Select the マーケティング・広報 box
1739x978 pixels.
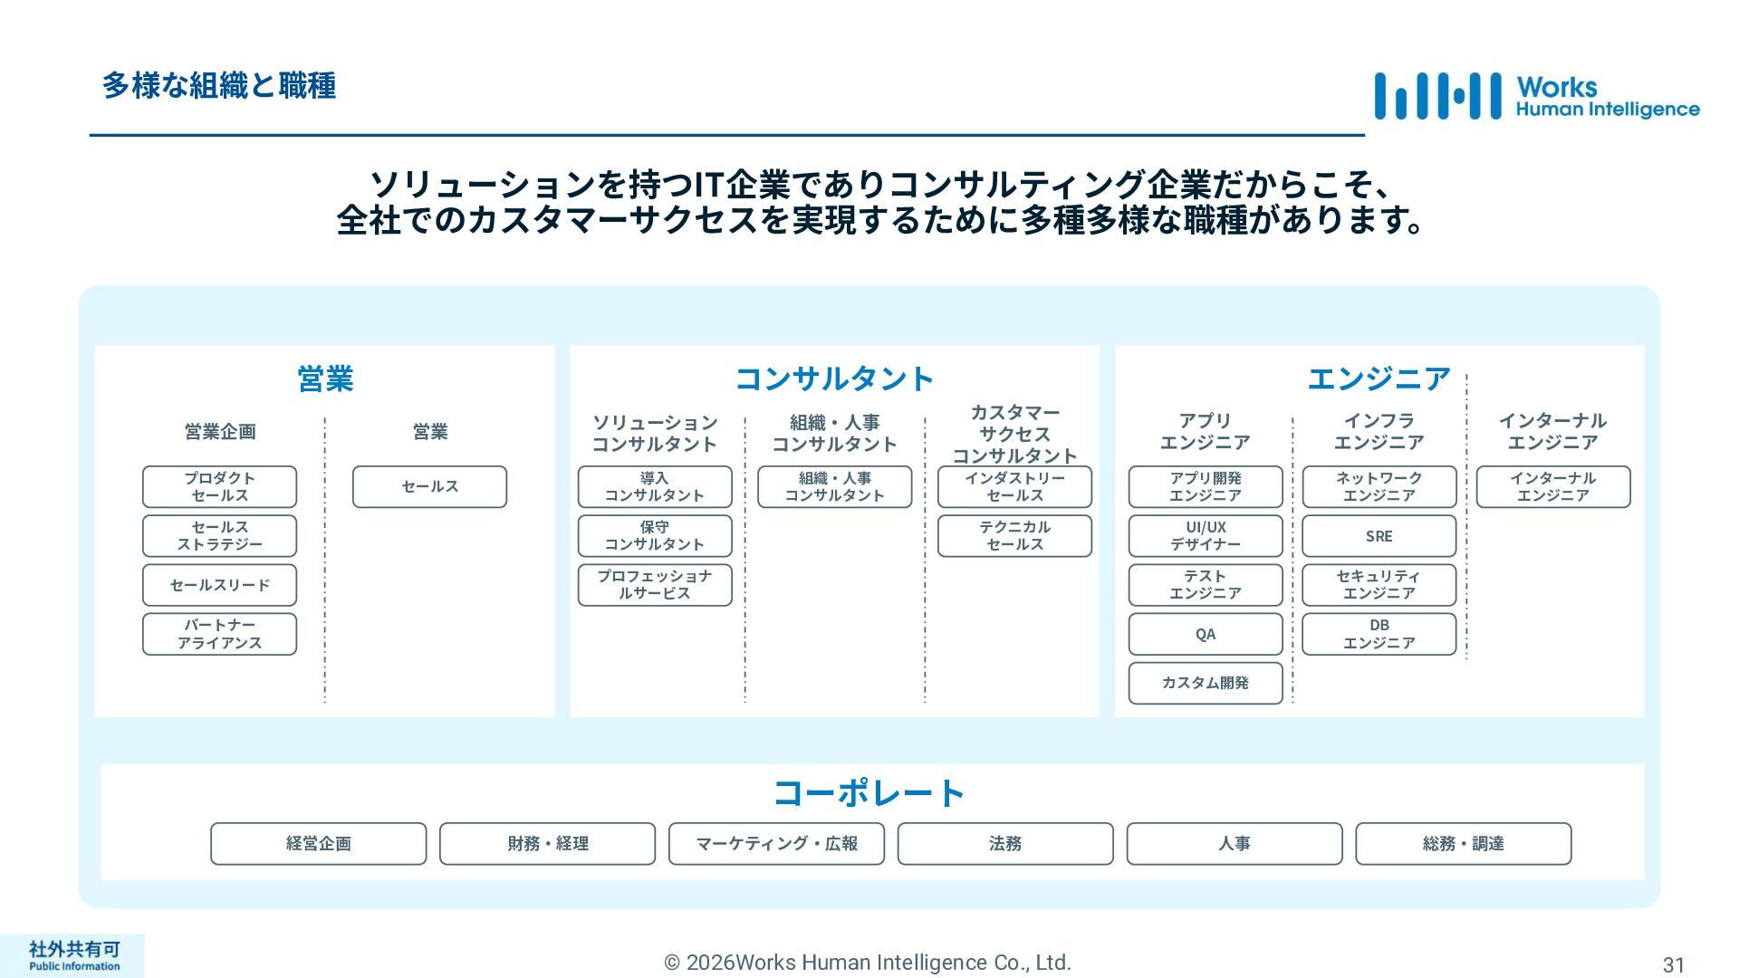click(776, 844)
